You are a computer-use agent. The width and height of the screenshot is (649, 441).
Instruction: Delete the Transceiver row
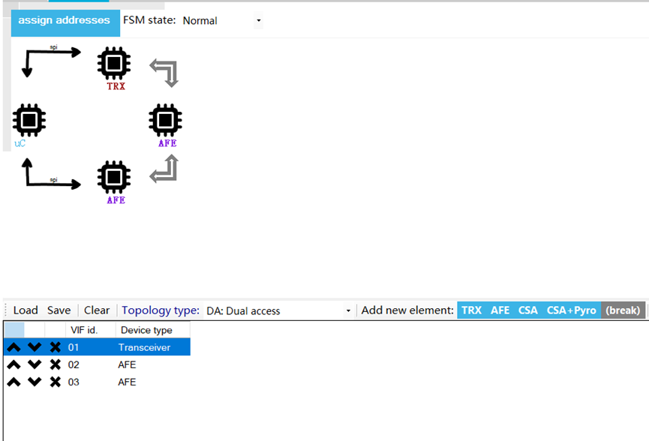pyautogui.click(x=55, y=347)
